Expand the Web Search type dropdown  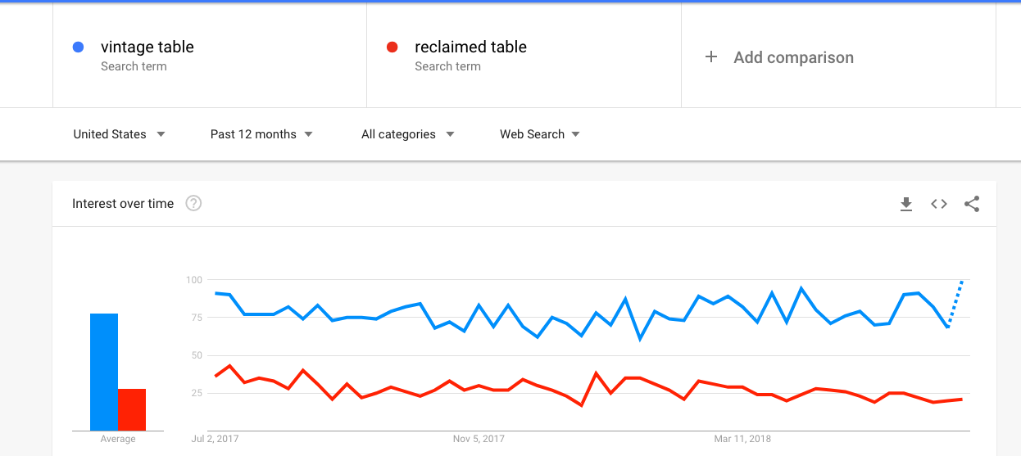pyautogui.click(x=540, y=134)
